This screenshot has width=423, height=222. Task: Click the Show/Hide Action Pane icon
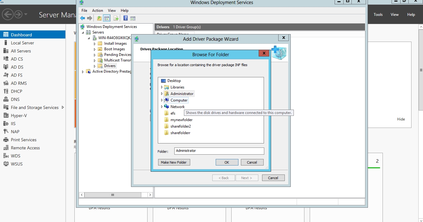133,18
